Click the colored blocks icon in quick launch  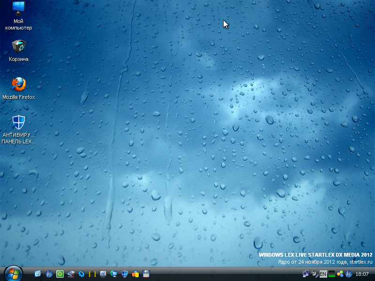coord(135,274)
